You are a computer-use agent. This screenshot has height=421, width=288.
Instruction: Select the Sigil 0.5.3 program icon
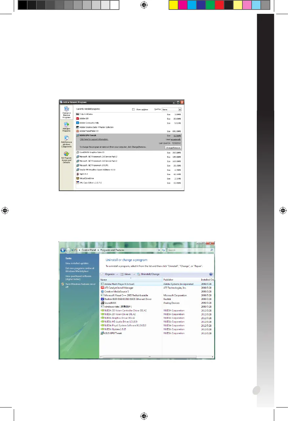pos(78,174)
